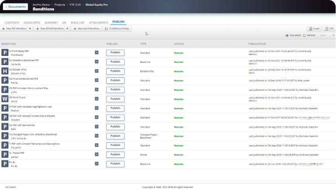Expand New PDF Rendition dropdown arrow
Viewport: 336px width, 191px height.
[30, 28]
